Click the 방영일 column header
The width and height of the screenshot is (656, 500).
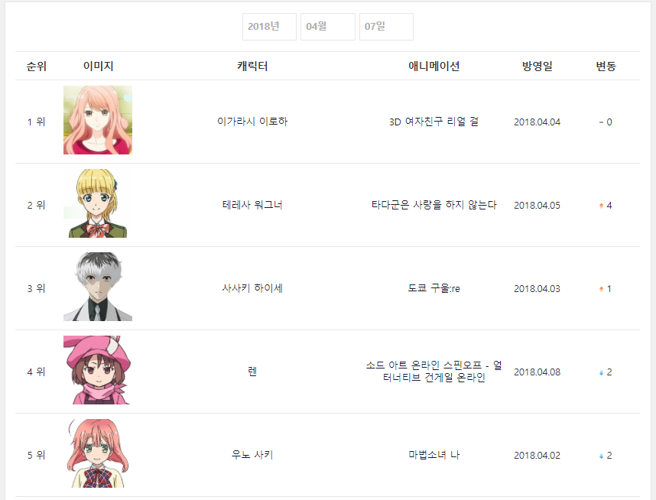coord(537,66)
